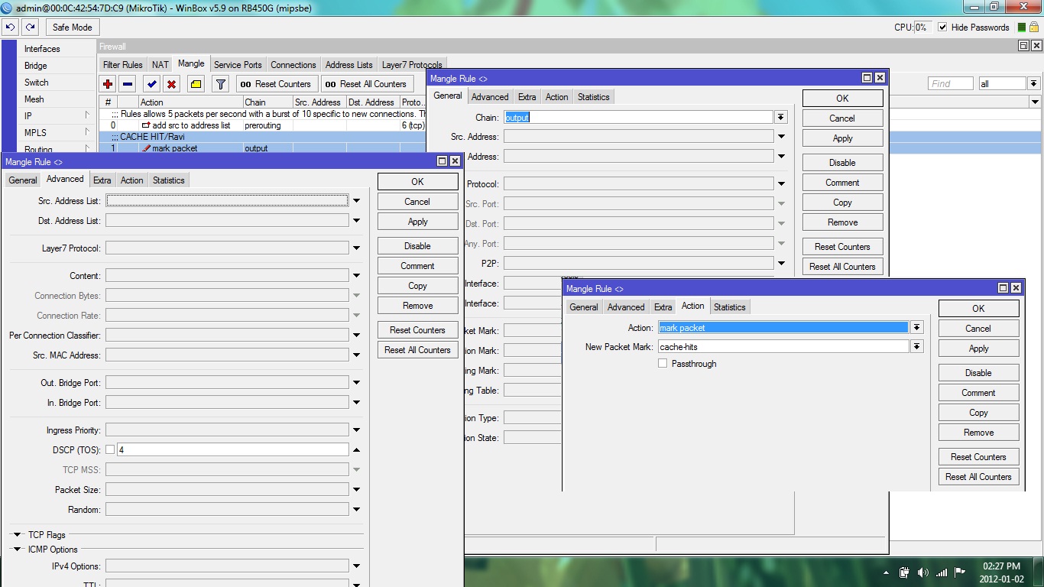Click the undo arrow icon

click(x=10, y=28)
